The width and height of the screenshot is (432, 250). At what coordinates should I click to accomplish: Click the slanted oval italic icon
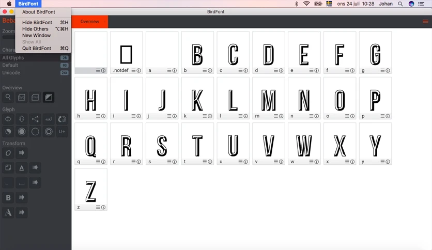(8, 153)
